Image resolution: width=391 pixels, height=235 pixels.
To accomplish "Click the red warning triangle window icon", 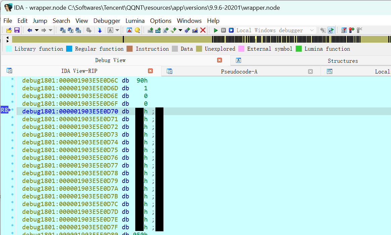I will tap(130, 31).
